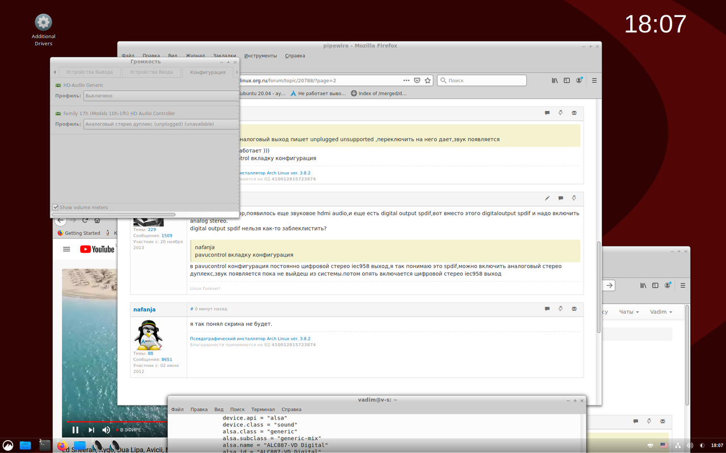Click go arrow in right background Firefox window
726x453 pixels.
pyautogui.click(x=609, y=285)
